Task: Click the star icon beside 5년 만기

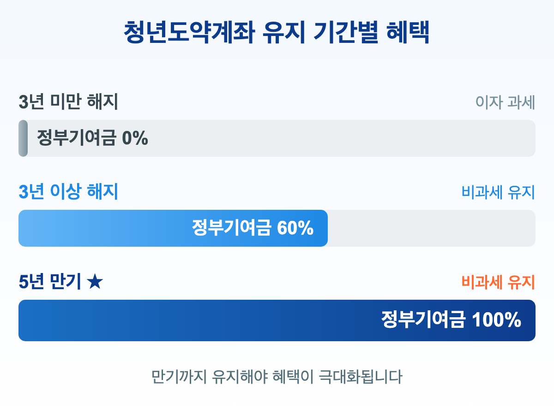Action: (x=95, y=282)
